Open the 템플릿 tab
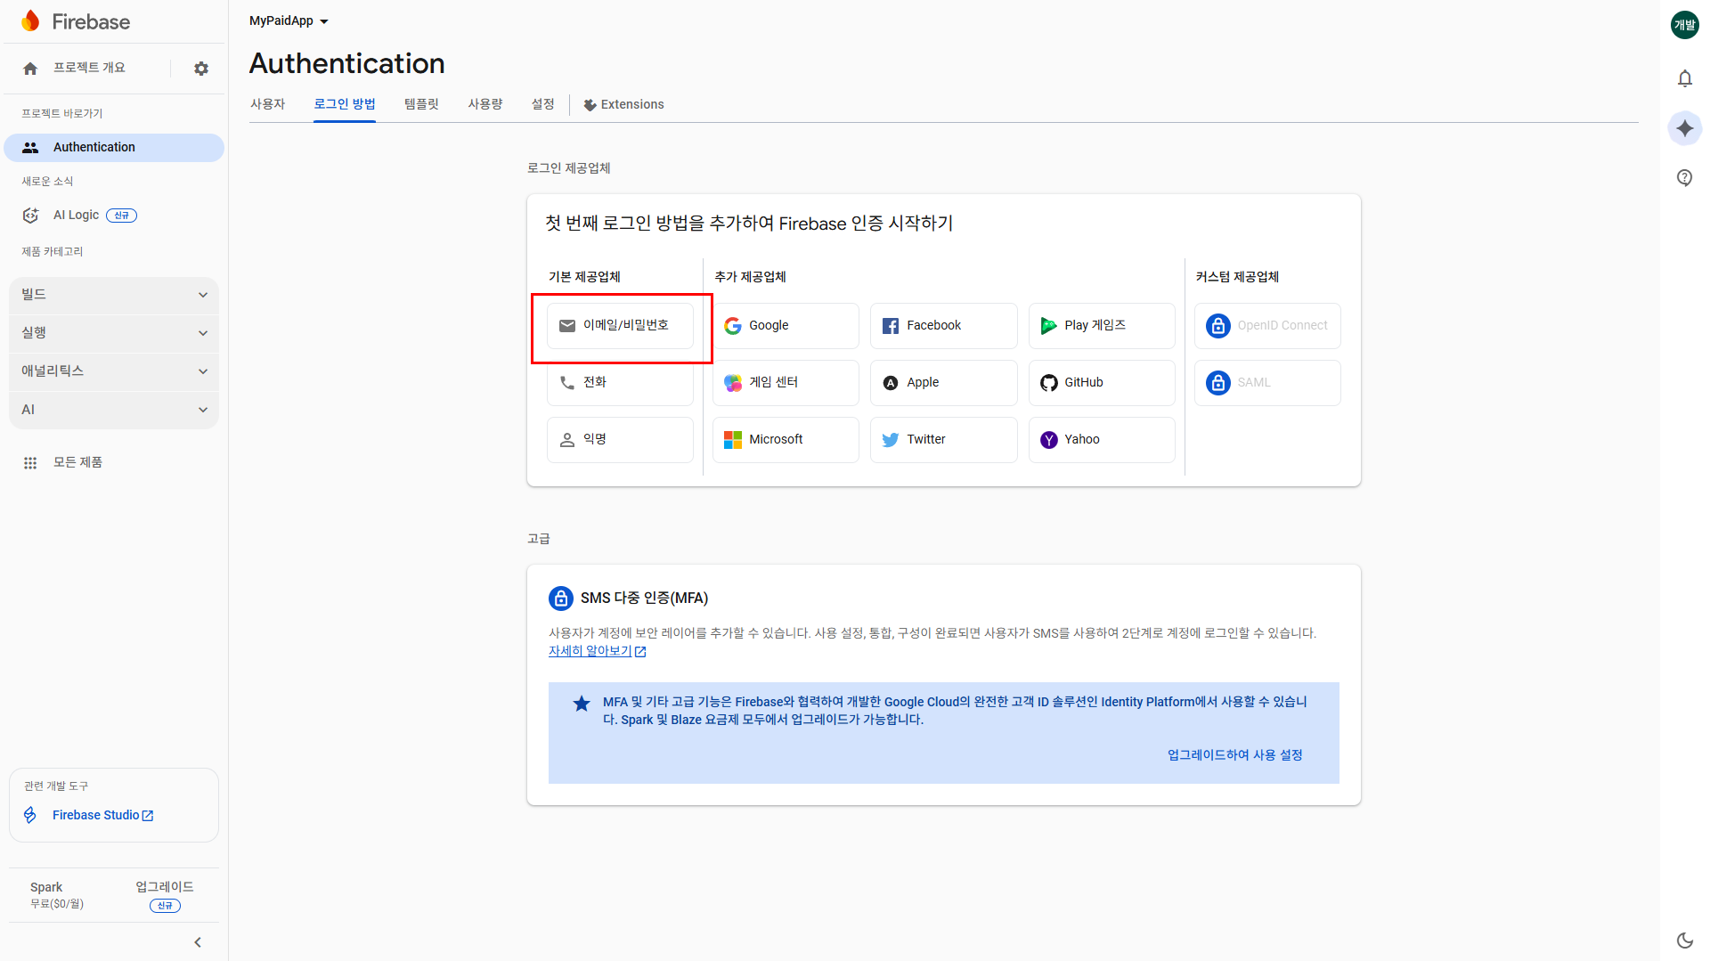 click(x=422, y=104)
